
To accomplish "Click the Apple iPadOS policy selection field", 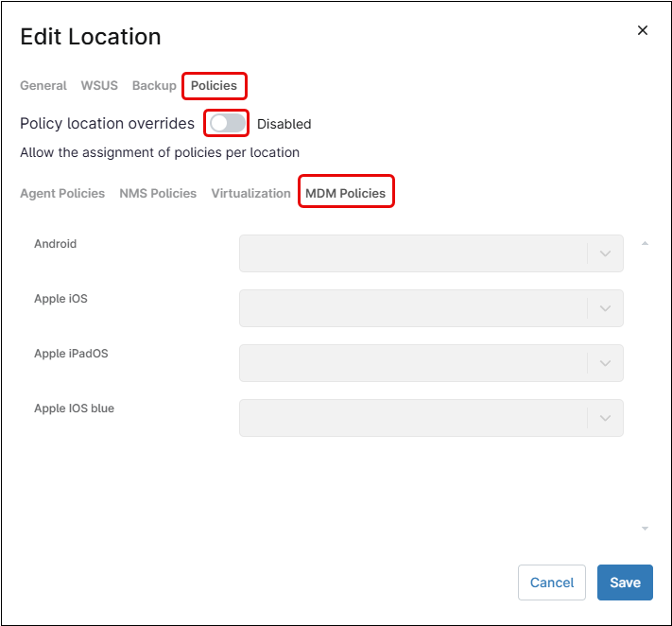I will [x=413, y=363].
